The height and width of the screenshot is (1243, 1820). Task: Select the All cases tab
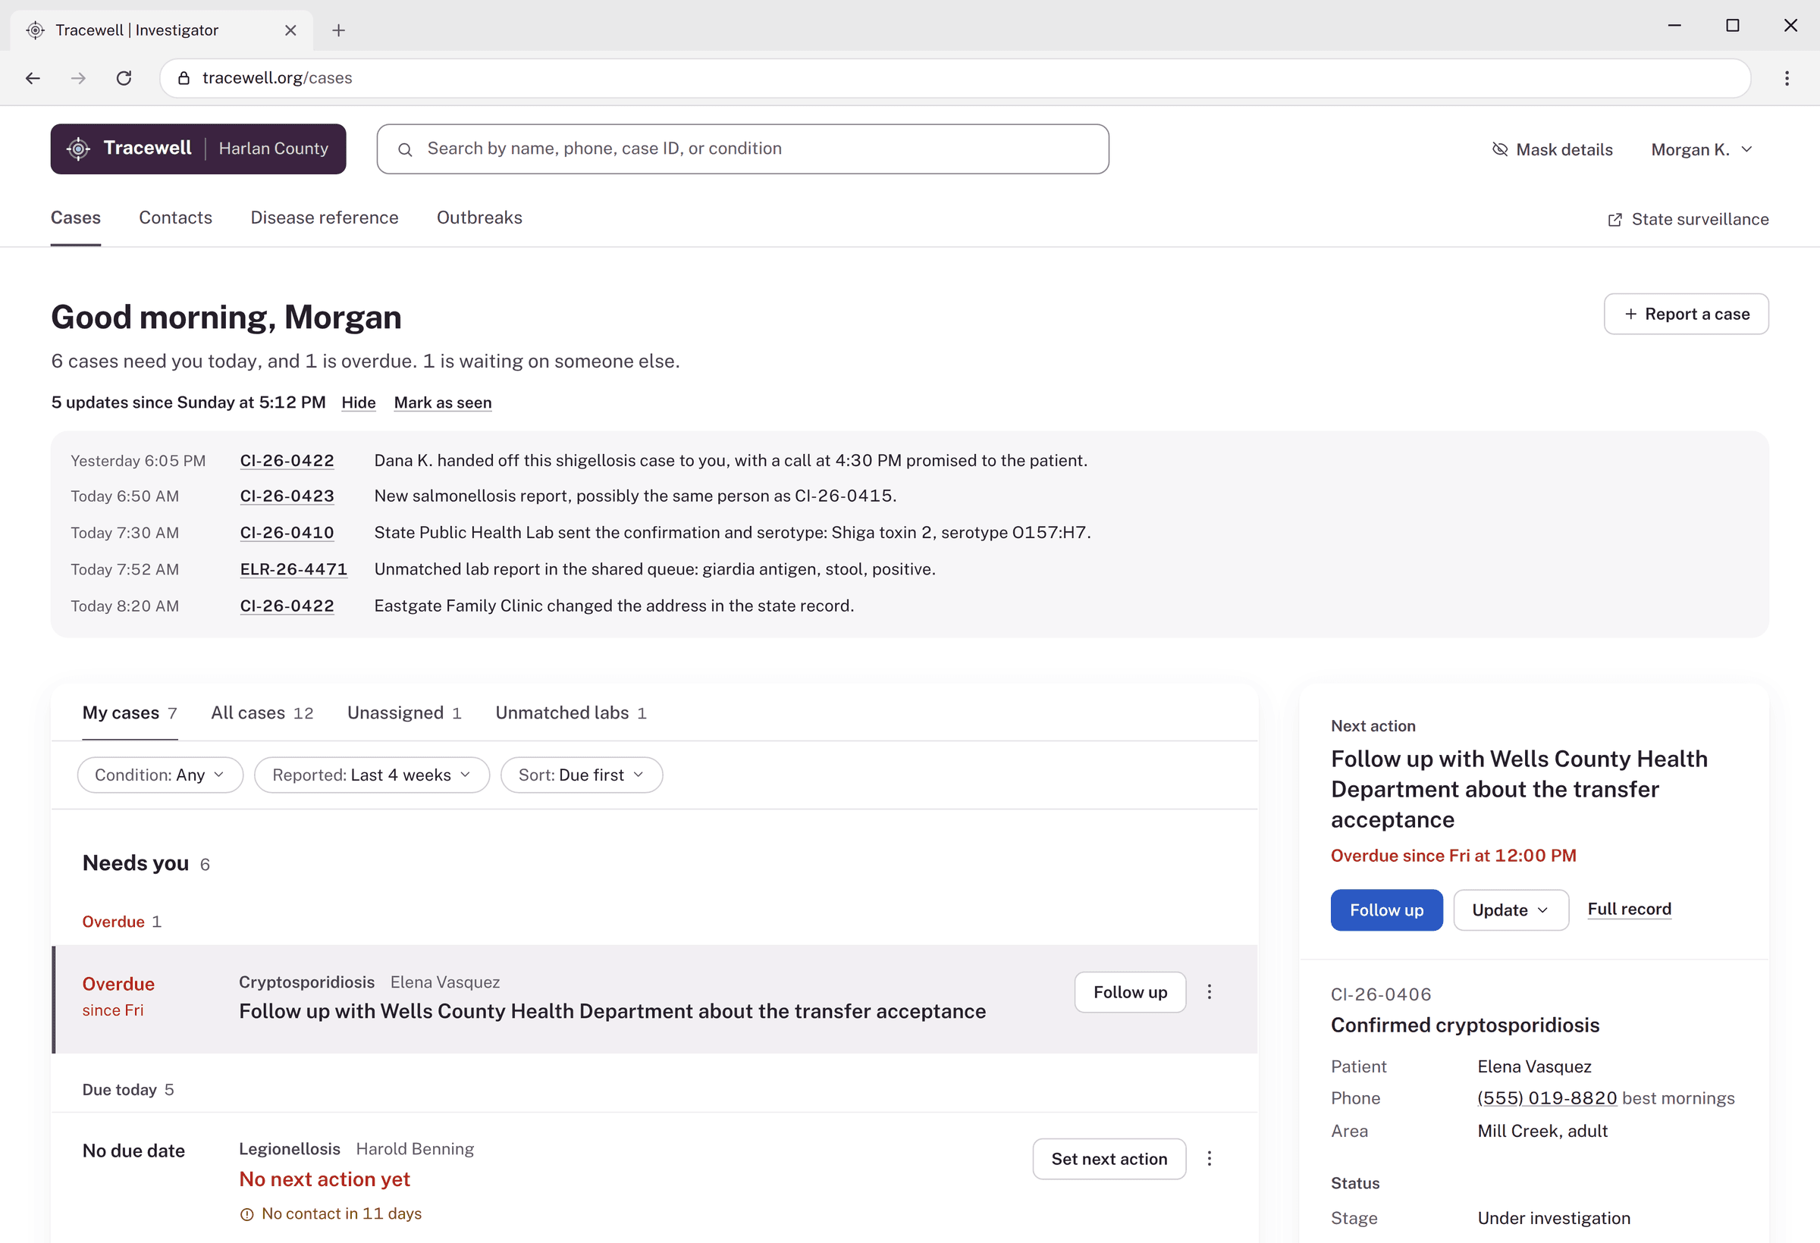(262, 712)
